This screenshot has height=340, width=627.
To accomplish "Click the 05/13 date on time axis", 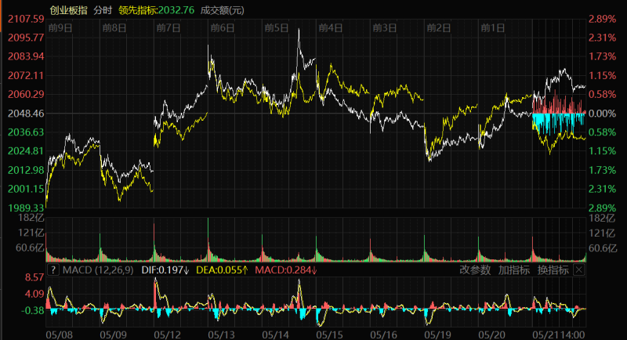I will tap(221, 335).
